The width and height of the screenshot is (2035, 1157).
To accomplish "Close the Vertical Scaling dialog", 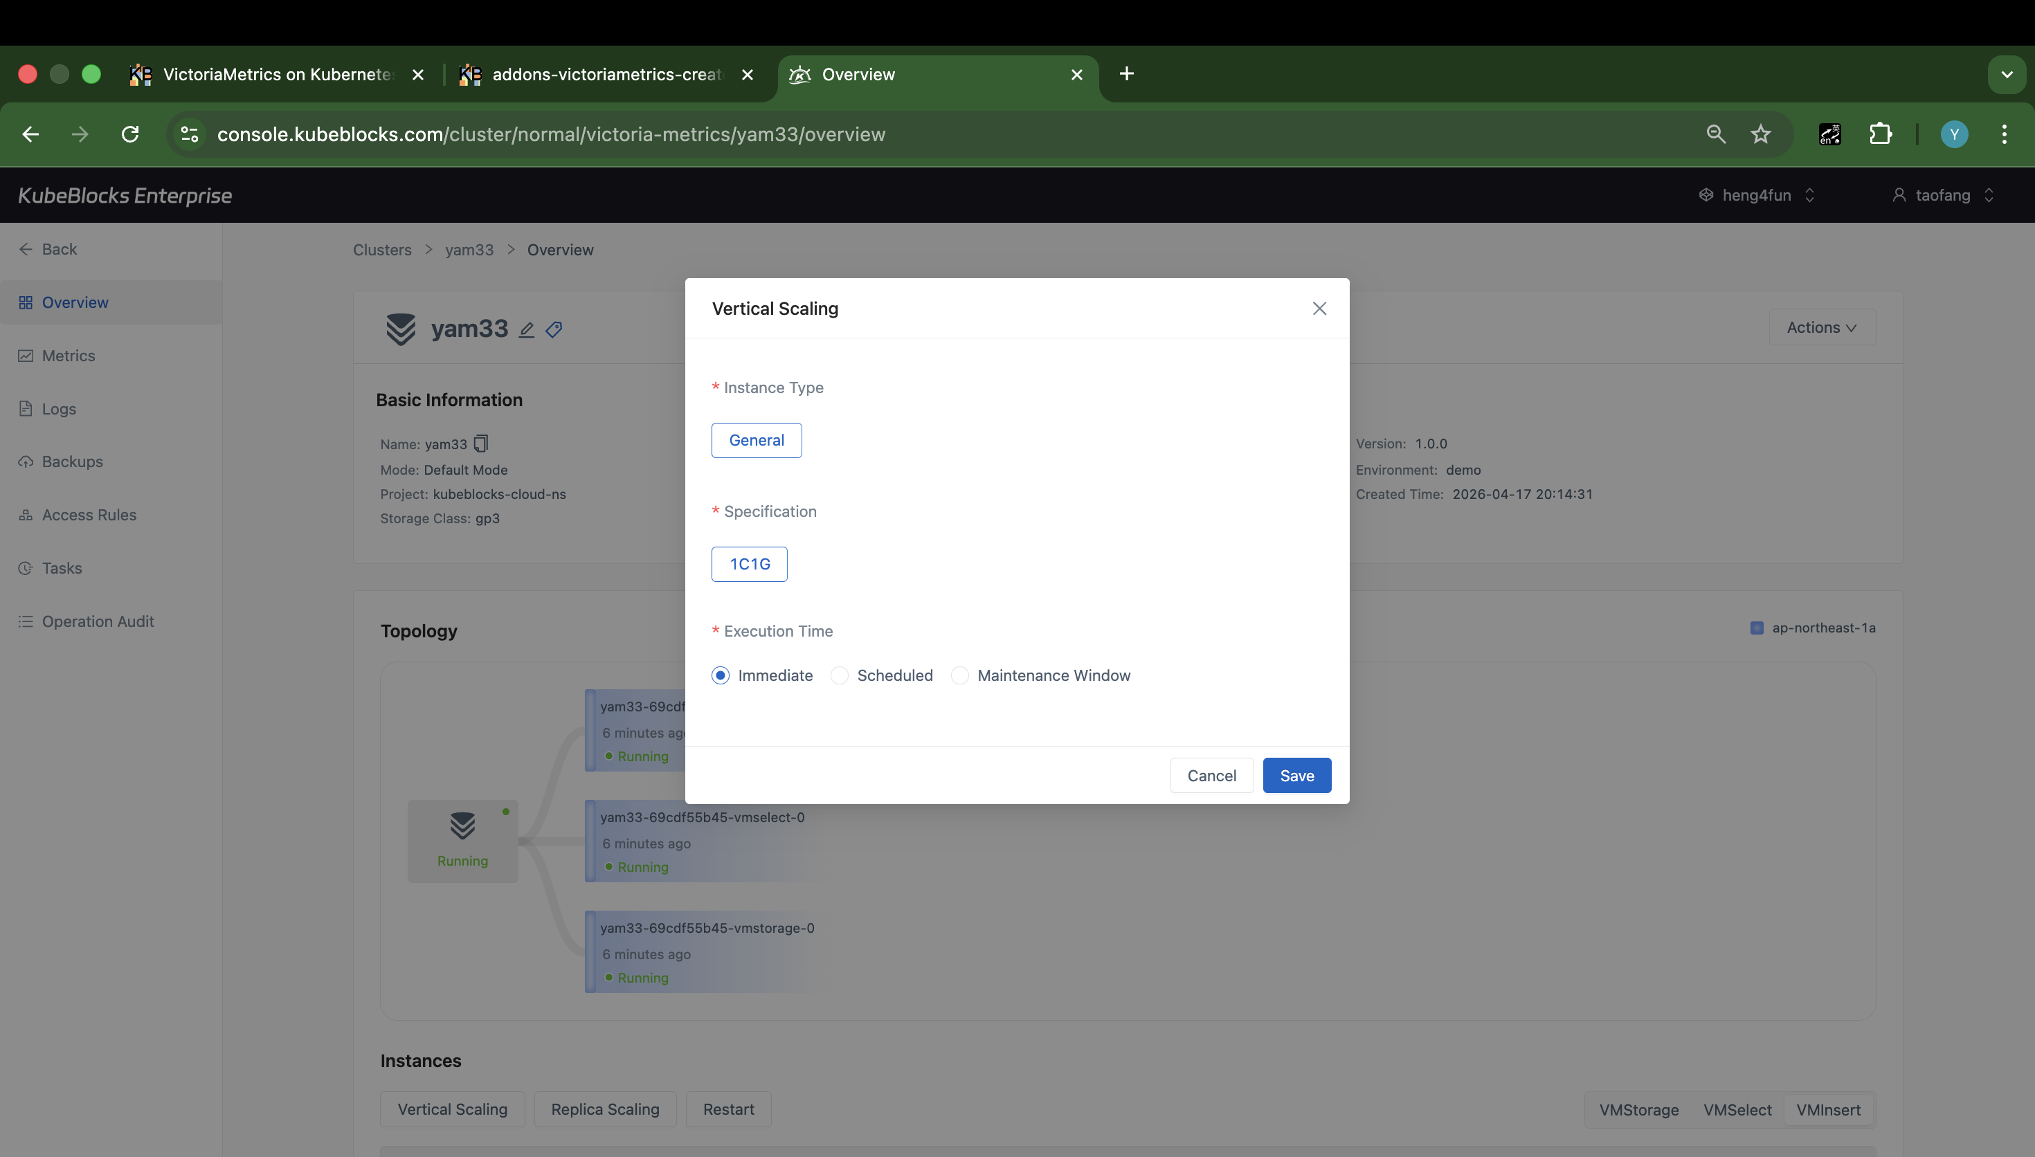I will point(1319,309).
